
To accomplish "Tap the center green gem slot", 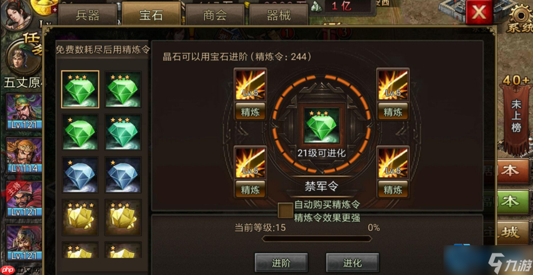I will 319,125.
